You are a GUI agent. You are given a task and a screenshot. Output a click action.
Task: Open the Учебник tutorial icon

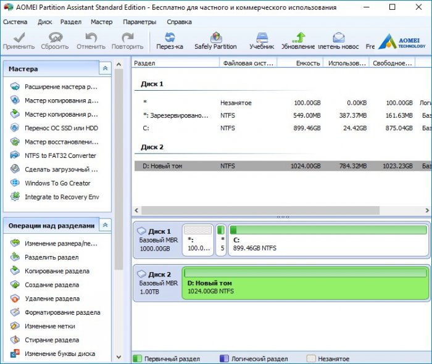tap(262, 41)
